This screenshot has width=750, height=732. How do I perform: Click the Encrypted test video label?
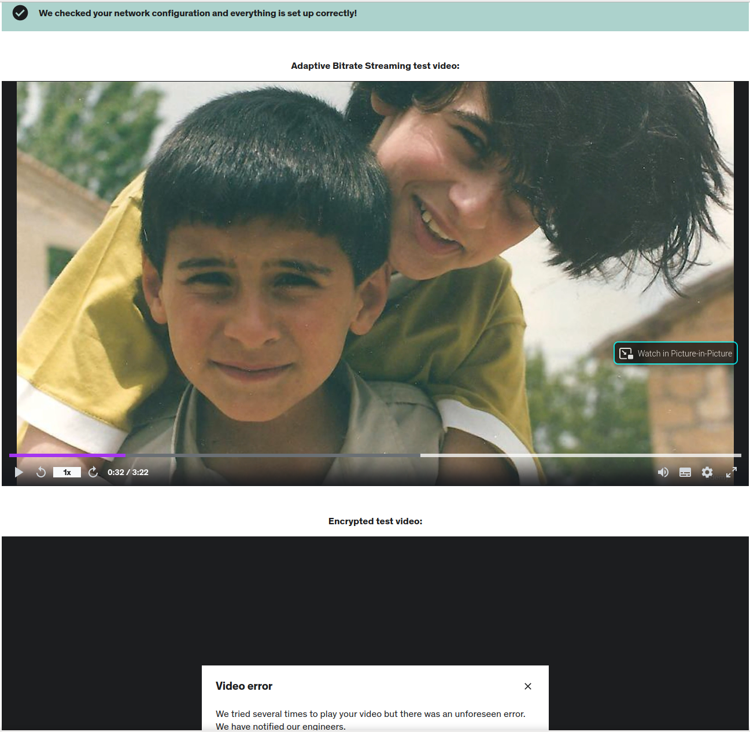tap(375, 521)
